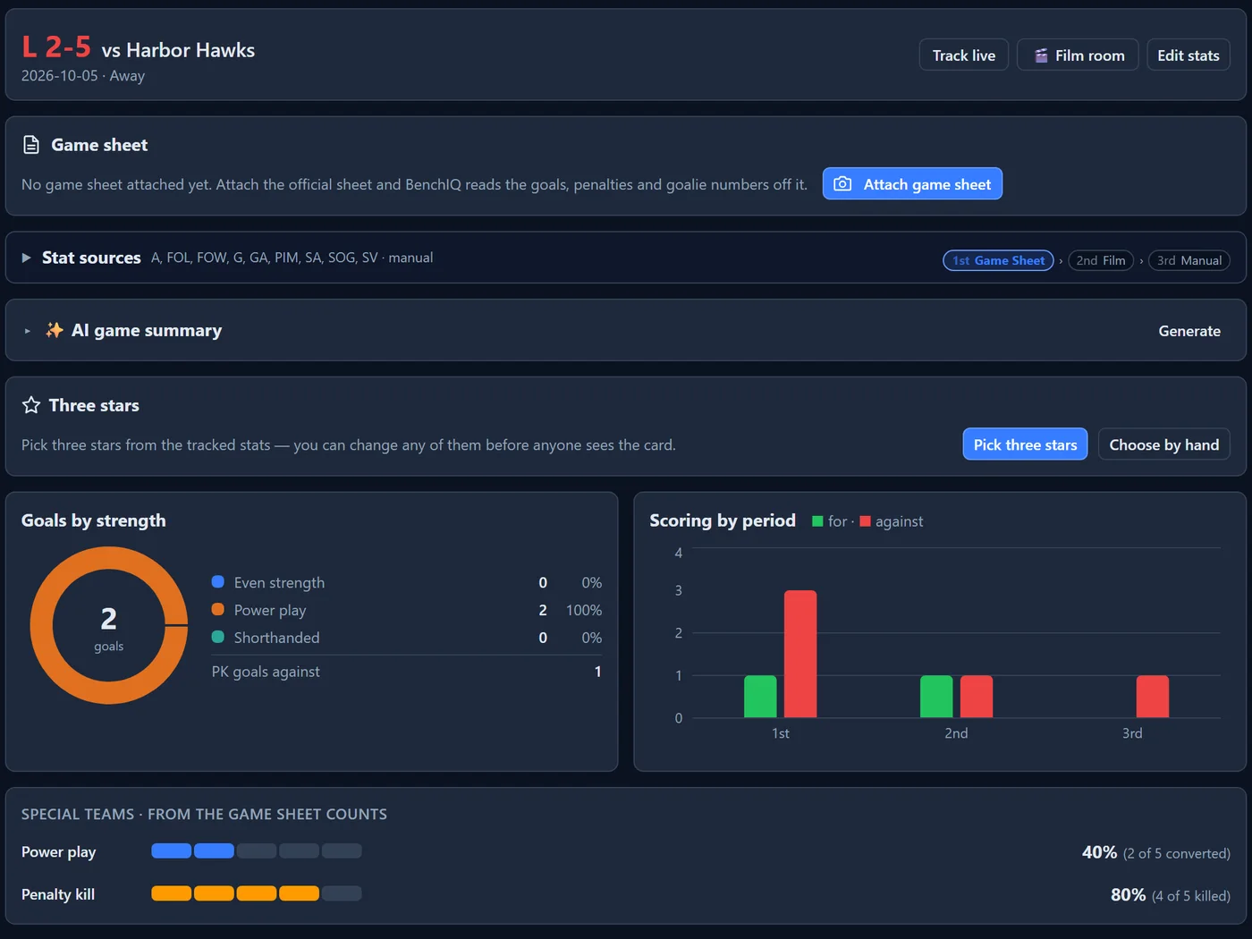The height and width of the screenshot is (939, 1252).
Task: Open Track live
Action: [964, 55]
